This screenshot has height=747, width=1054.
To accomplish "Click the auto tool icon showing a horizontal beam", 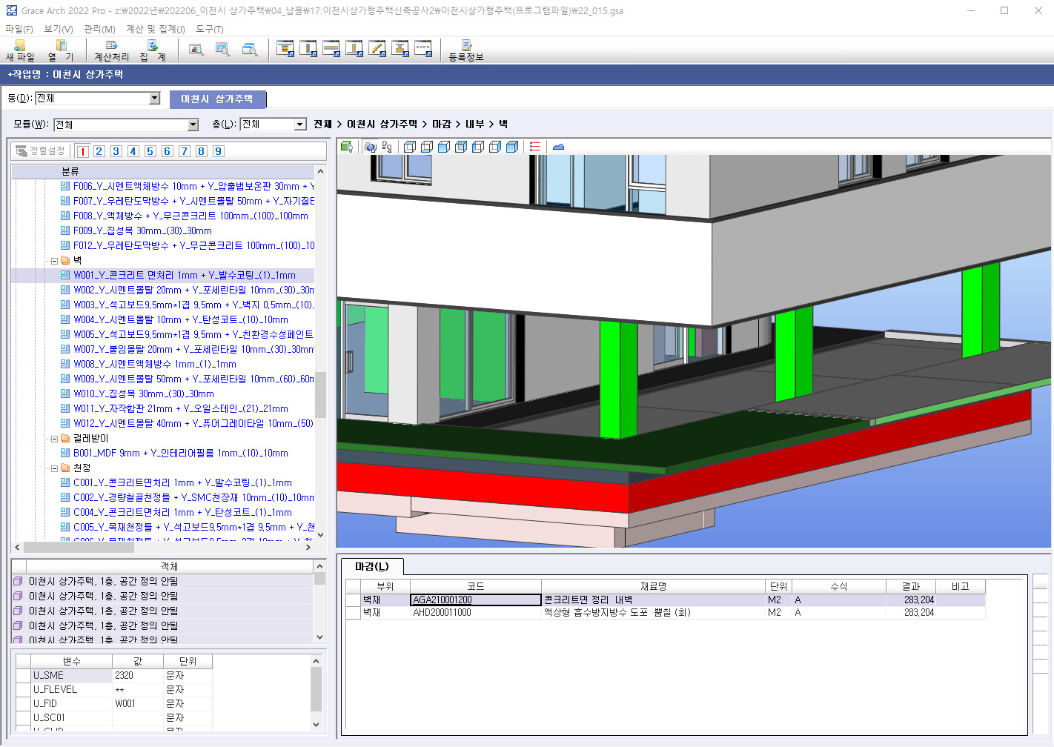I will (331, 50).
